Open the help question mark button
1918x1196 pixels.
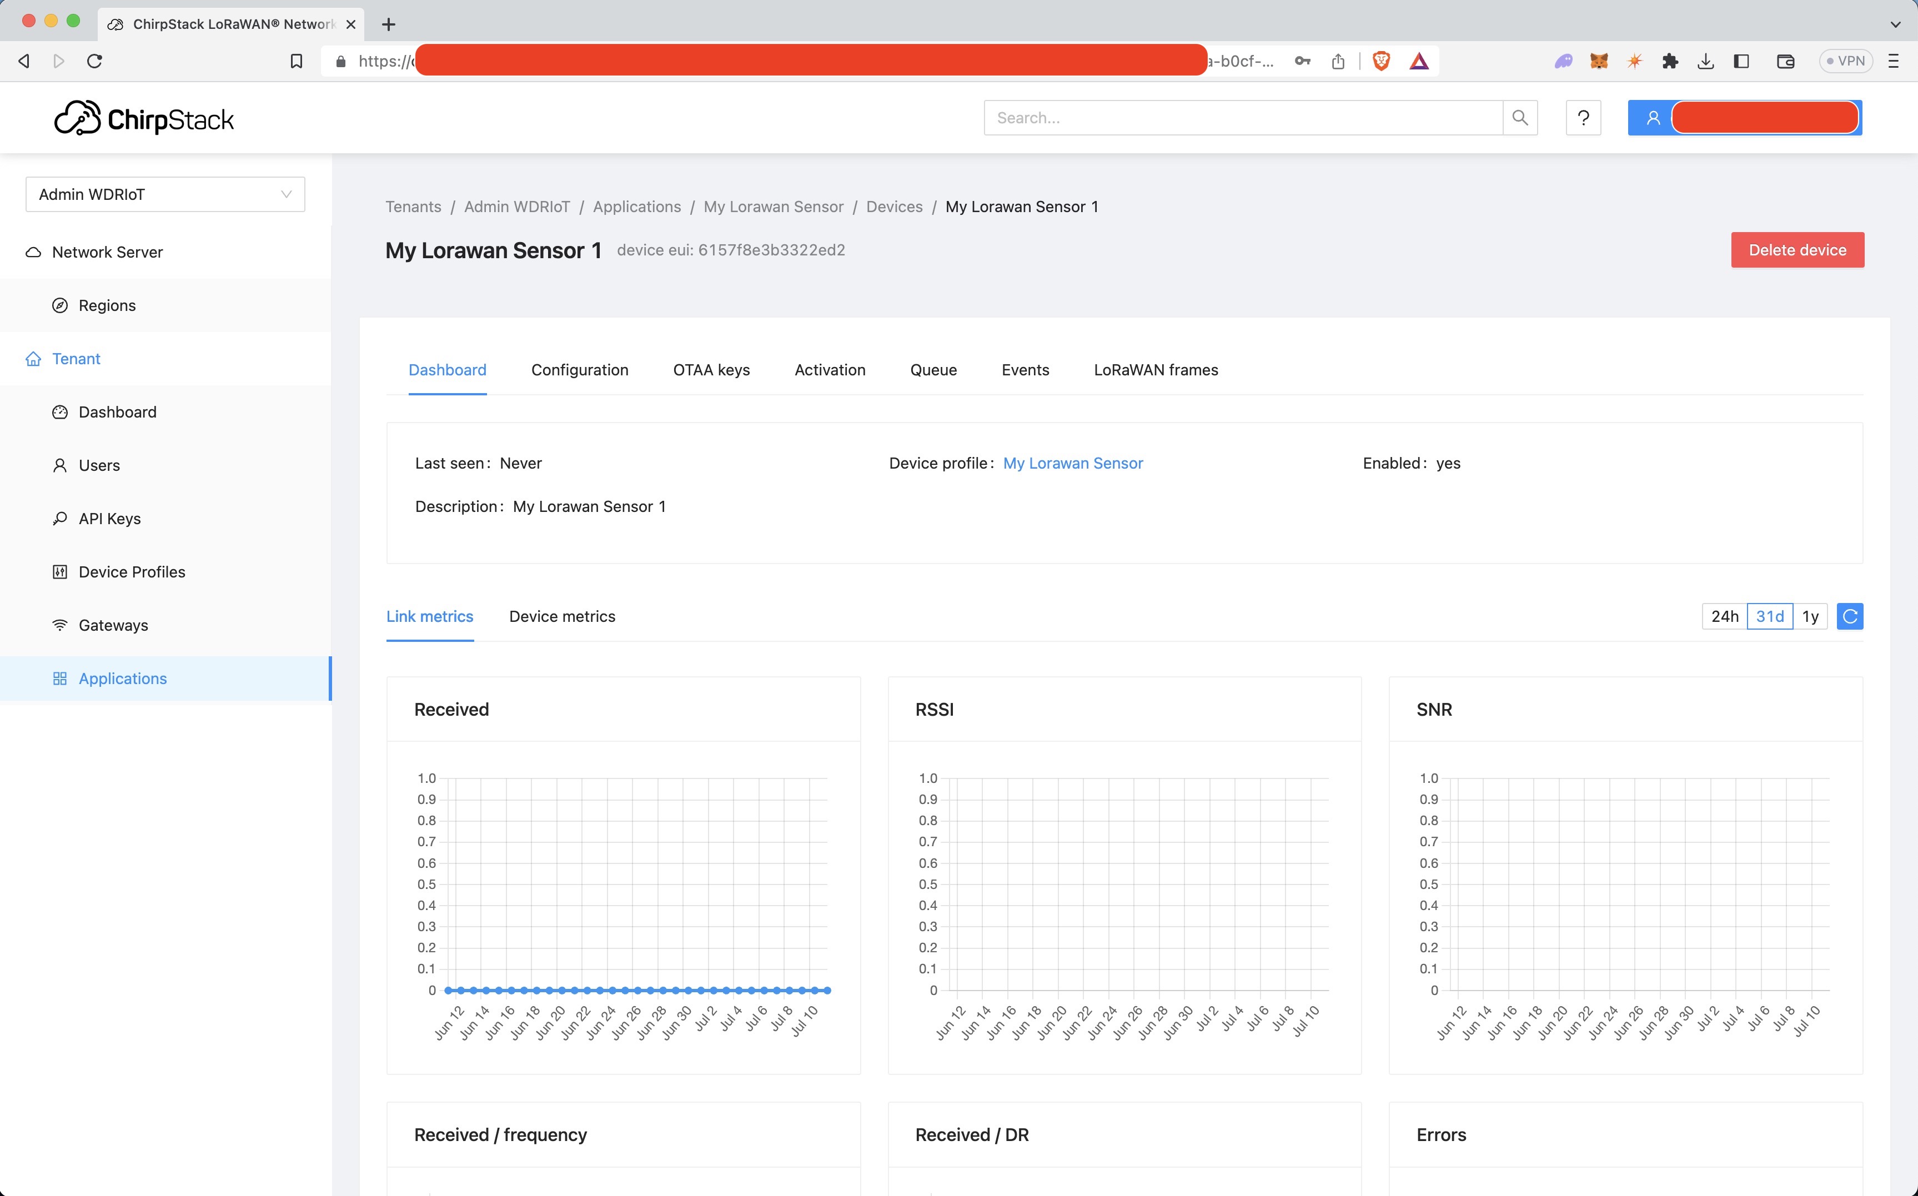tap(1583, 118)
